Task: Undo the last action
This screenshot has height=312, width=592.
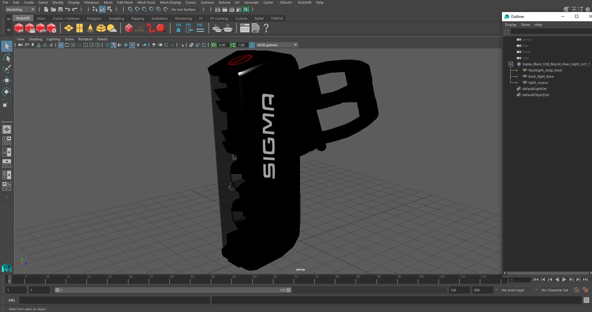Action: pyautogui.click(x=68, y=10)
